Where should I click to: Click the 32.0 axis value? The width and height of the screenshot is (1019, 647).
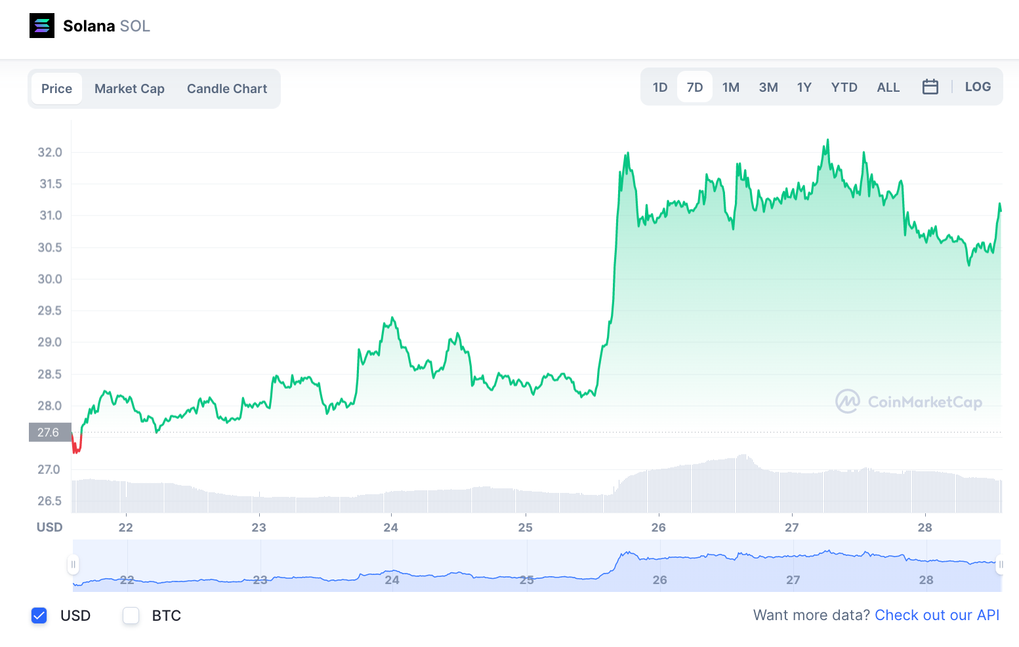tap(50, 152)
